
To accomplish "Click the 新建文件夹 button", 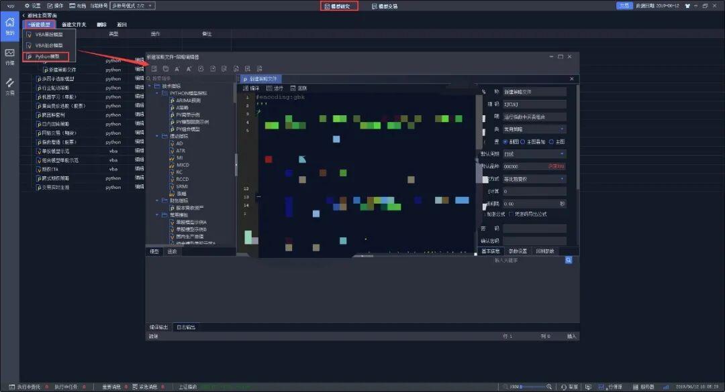I will pos(74,25).
